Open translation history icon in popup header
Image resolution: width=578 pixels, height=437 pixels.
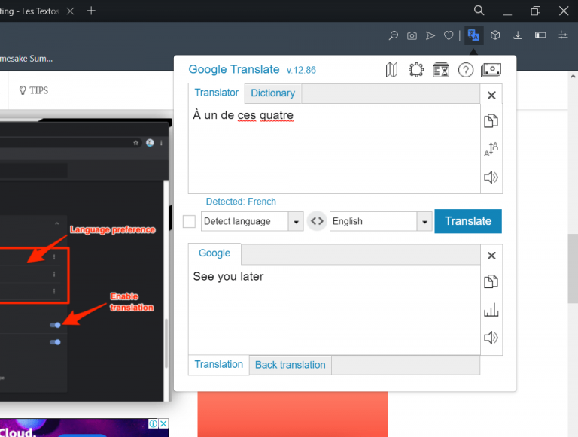click(x=441, y=70)
